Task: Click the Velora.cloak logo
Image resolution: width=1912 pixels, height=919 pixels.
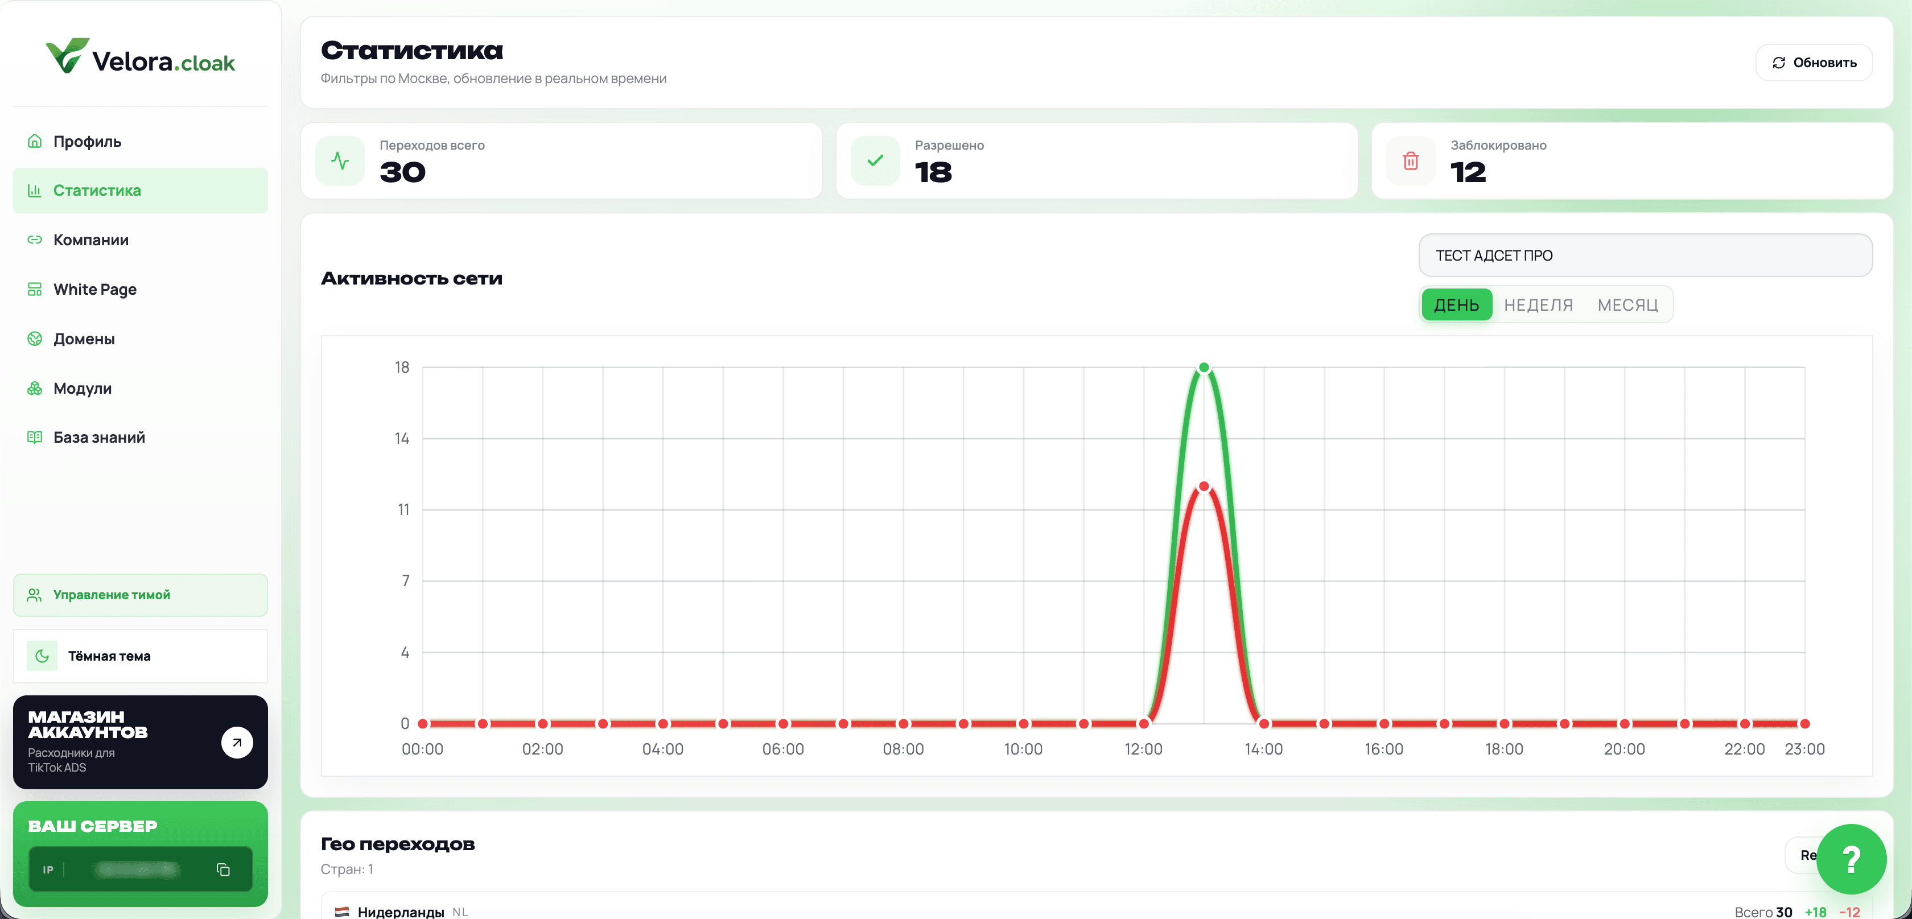Action: 141,56
